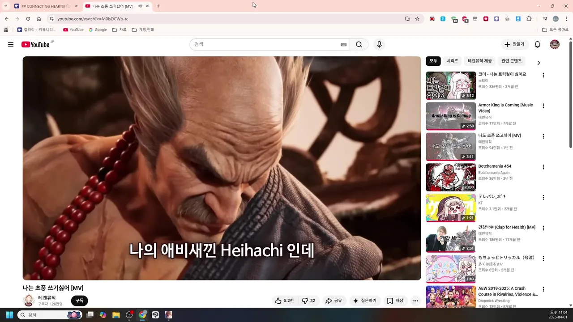This screenshot has width=573, height=322.
Task: Go to the YouTube home logo
Action: point(35,44)
